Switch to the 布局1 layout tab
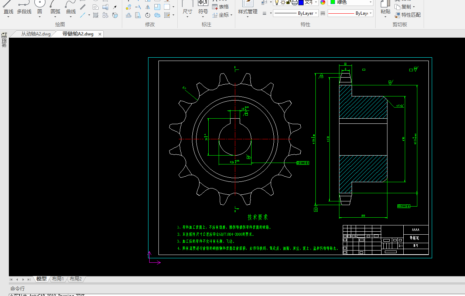 (x=58, y=279)
